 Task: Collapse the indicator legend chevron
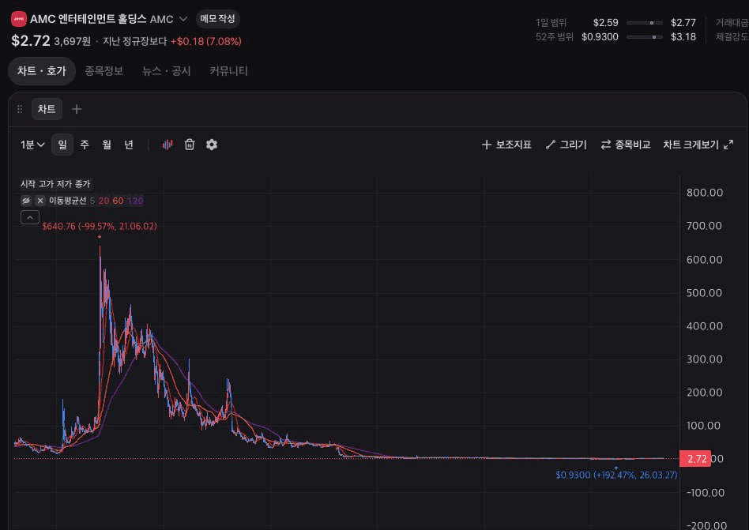[x=29, y=218]
